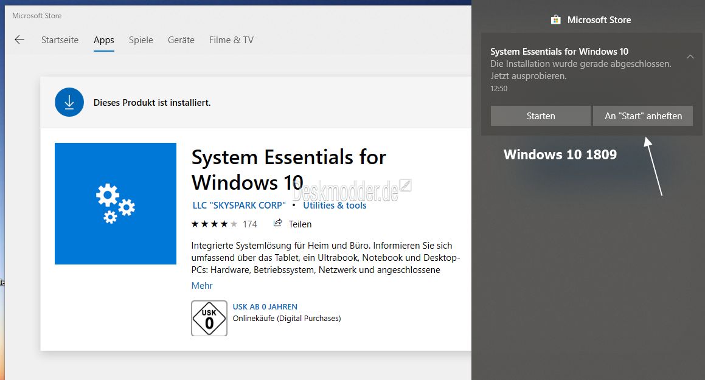
Task: Click the Microsoft Store window title
Action: pyautogui.click(x=37, y=16)
